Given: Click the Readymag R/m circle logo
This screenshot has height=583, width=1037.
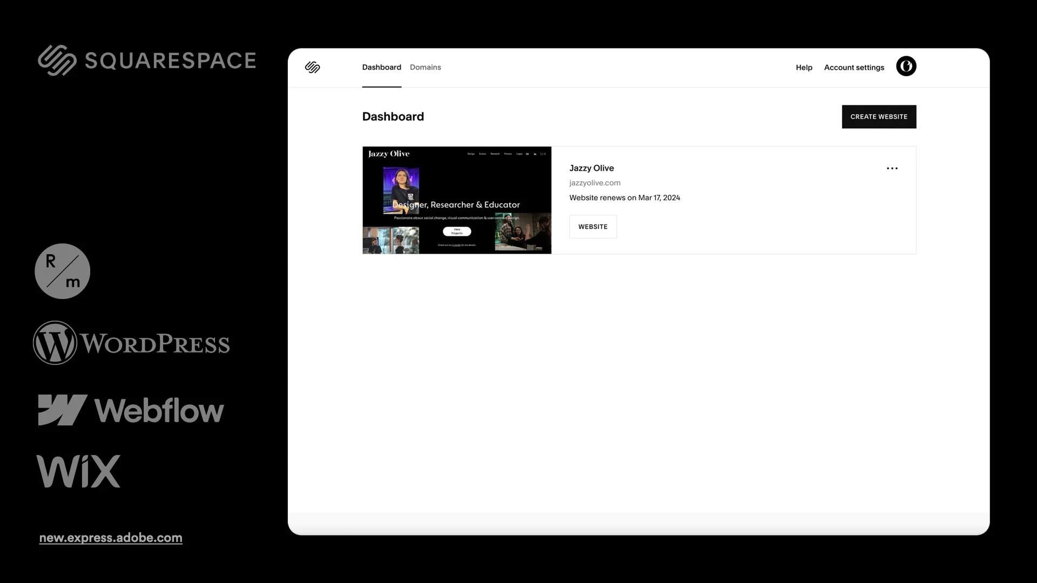Looking at the screenshot, I should click(62, 271).
